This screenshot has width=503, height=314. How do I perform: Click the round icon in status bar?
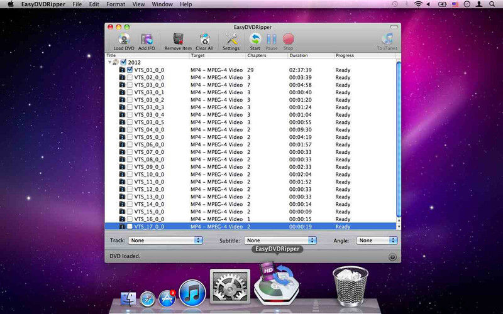tap(392, 257)
